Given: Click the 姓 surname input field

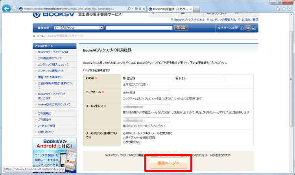Looking at the screenshot, I should 150,79.
